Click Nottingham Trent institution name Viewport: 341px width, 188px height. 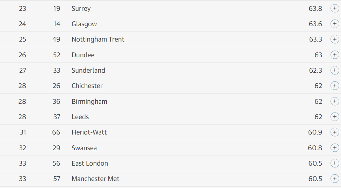[98, 39]
